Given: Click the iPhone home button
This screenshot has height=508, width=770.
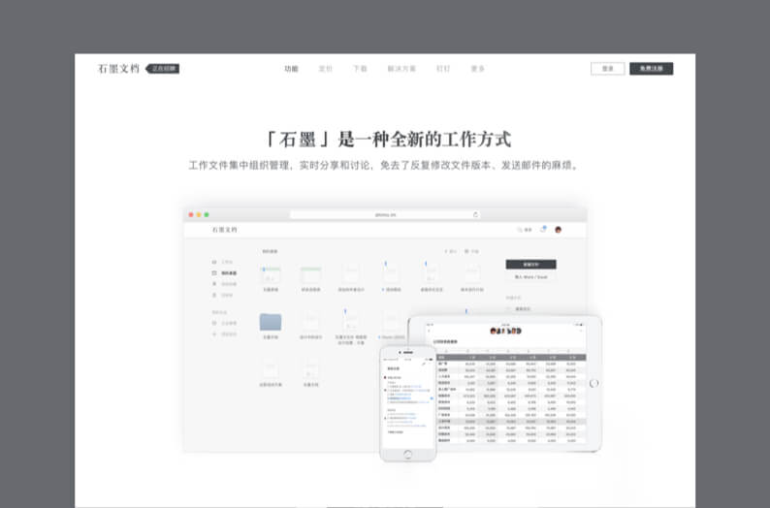Looking at the screenshot, I should pos(407,452).
